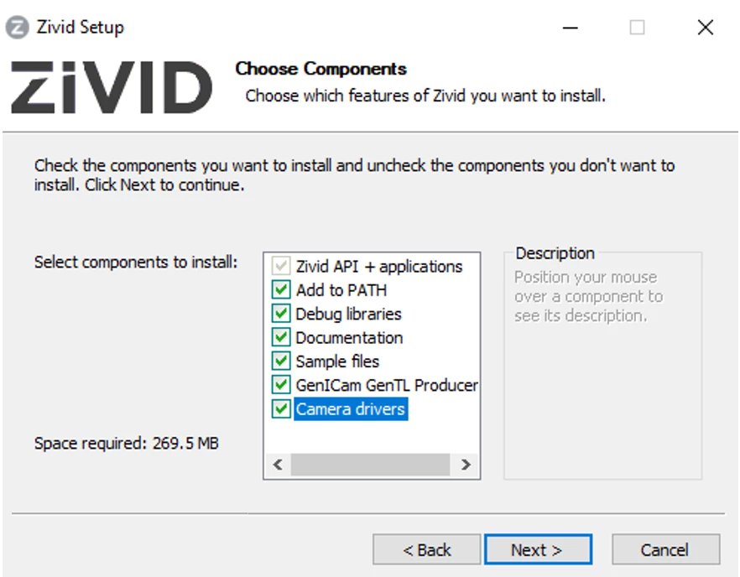The image size is (740, 577).
Task: Click the Select components to install label
Action: (x=136, y=262)
